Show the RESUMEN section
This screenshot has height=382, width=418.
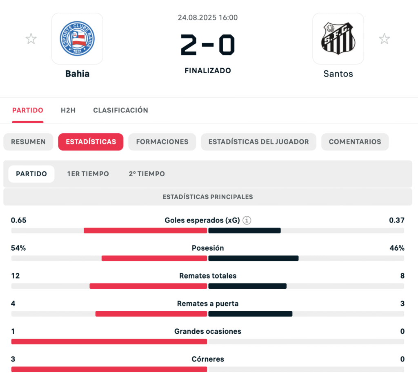point(28,142)
